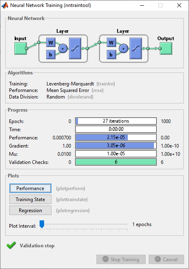Viewport: 189px width, 269px height.
Task: Open the Regression plot
Action: point(30,210)
